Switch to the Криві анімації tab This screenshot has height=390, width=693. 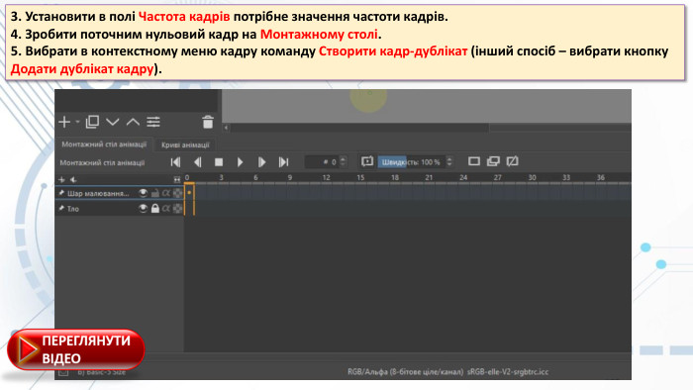pyautogui.click(x=185, y=145)
